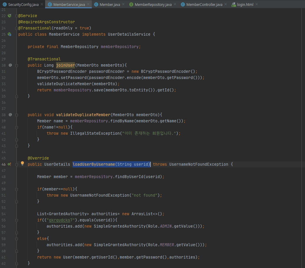Click line number 54 in the gutter
The height and width of the screenshot is (268, 305).
(x=4, y=214)
